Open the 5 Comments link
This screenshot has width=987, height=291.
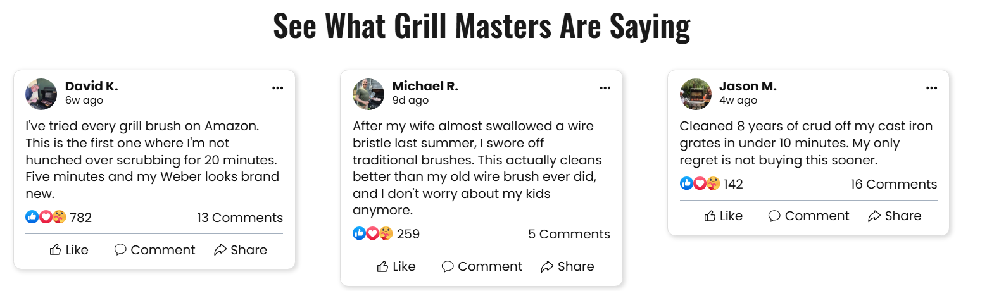(x=569, y=234)
